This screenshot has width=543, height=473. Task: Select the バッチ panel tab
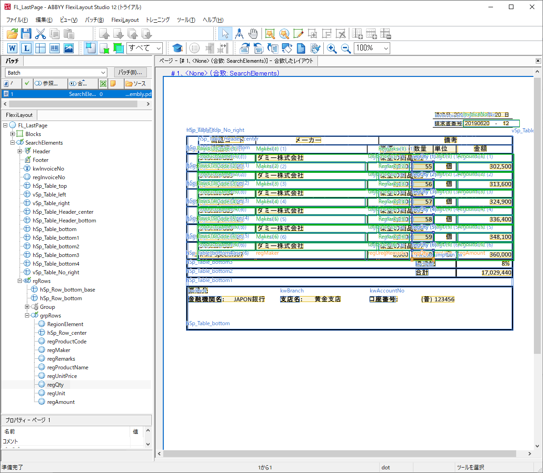[x=12, y=61]
